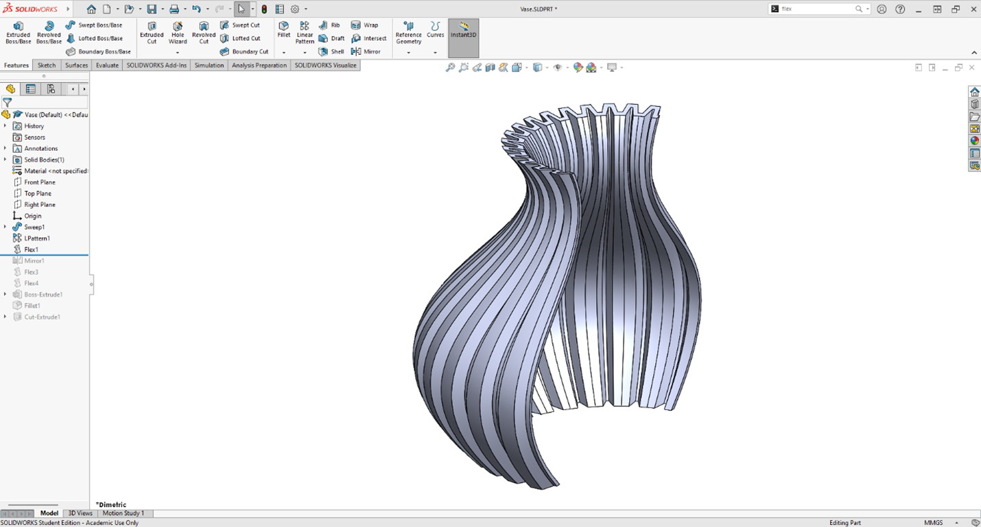
Task: Click the Rebuild traffic light icon
Action: click(264, 10)
